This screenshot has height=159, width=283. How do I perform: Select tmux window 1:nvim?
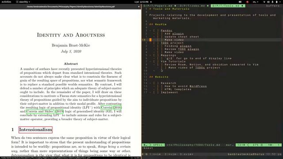coord(155,154)
